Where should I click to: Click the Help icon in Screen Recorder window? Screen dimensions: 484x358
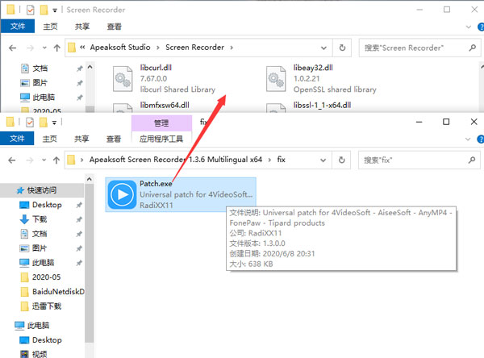[x=474, y=26]
